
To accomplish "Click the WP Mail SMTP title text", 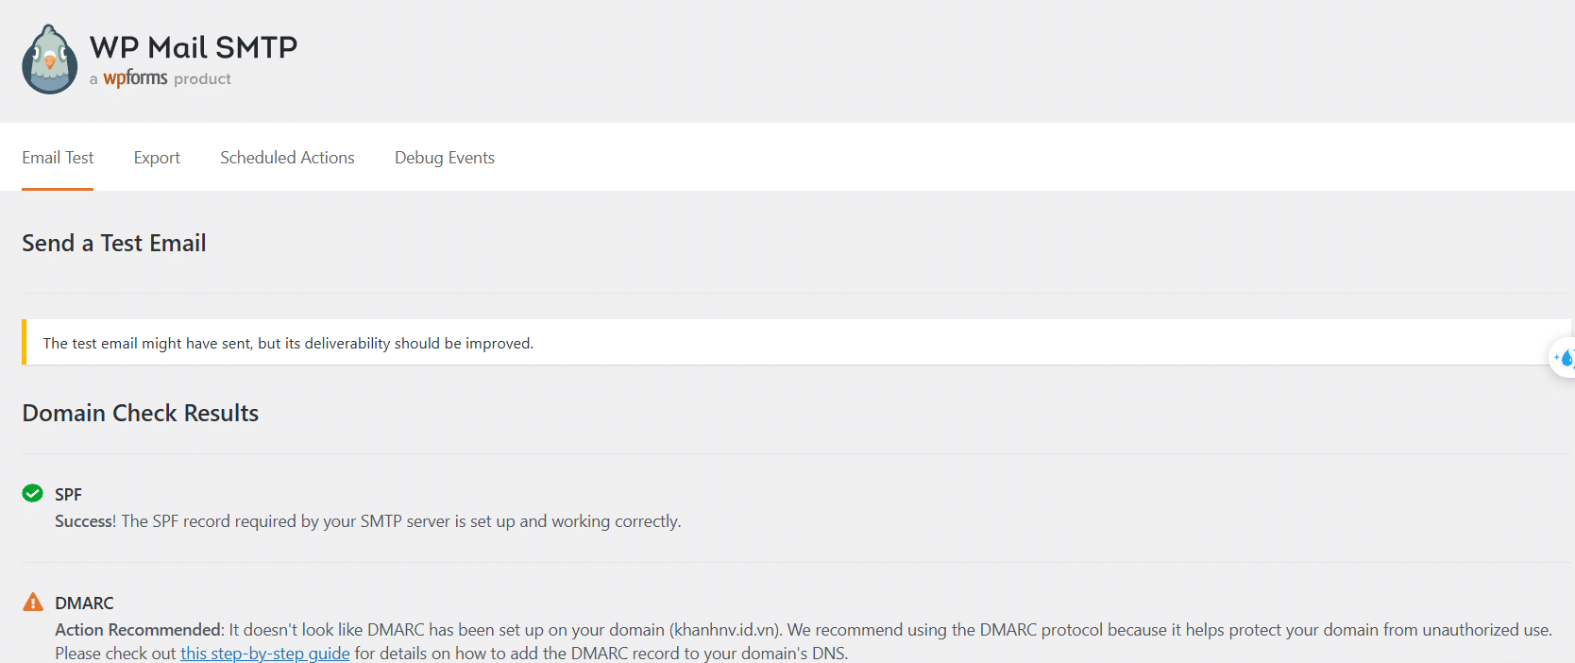I will 194,47.
